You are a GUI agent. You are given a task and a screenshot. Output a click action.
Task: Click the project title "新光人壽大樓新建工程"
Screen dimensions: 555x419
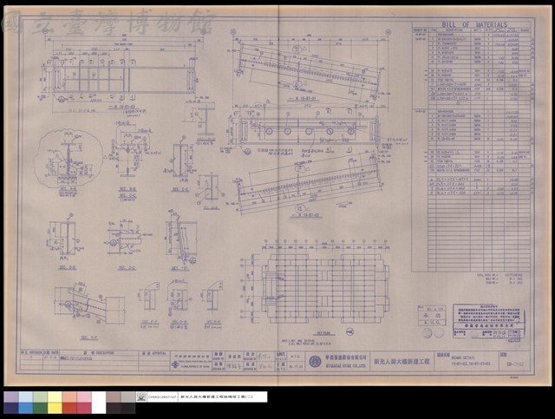(402, 362)
